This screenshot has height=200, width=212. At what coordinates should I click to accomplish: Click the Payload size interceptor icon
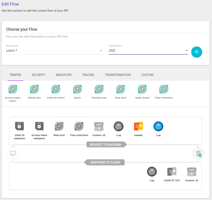coord(99,89)
